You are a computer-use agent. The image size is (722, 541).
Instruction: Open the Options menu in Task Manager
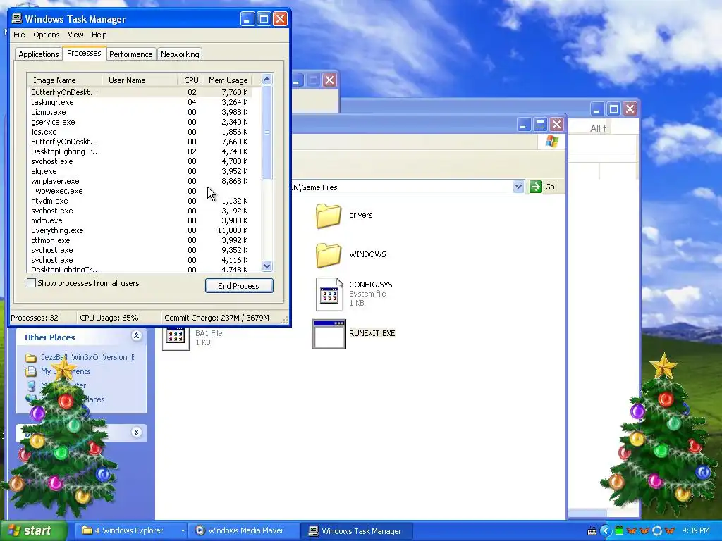pyautogui.click(x=46, y=35)
